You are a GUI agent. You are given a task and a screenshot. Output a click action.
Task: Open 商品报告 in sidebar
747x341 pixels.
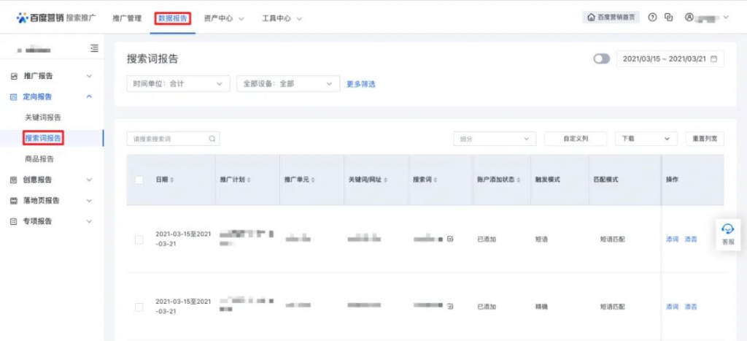click(39, 158)
